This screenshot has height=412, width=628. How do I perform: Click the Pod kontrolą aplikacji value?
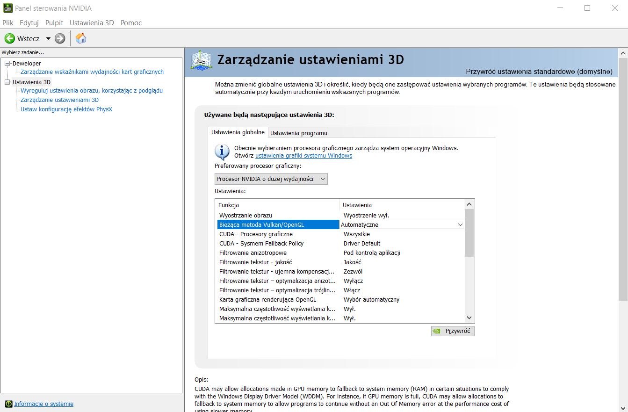click(x=372, y=253)
